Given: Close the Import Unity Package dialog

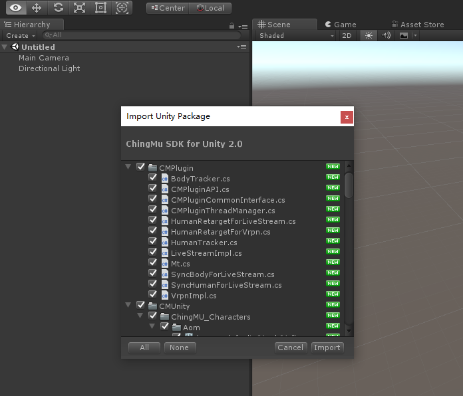Looking at the screenshot, I should click(x=347, y=117).
